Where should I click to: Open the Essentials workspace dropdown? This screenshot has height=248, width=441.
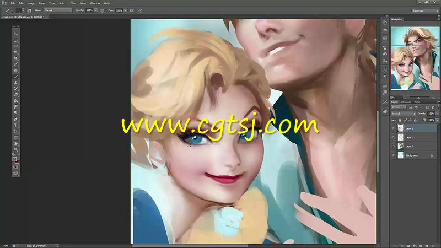425,10
